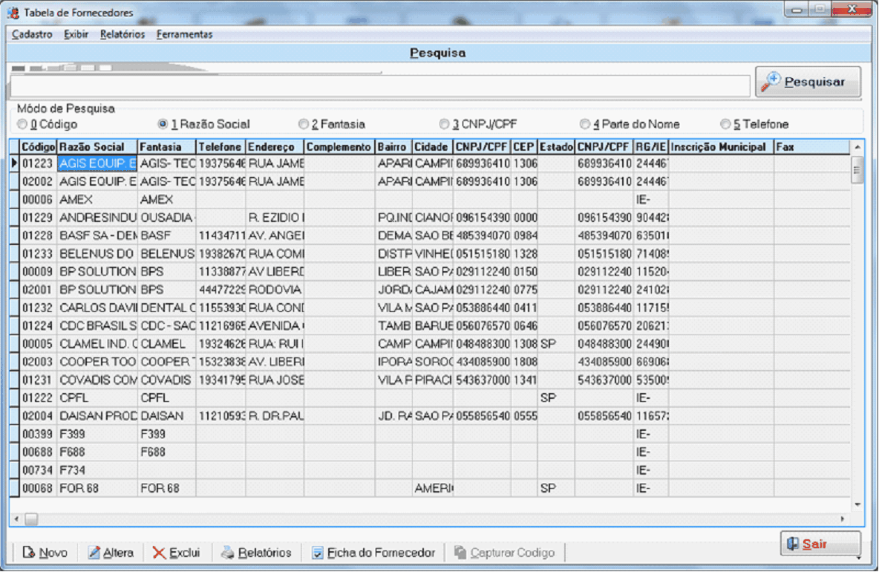Select the 0 Código search mode
879x572 pixels.
click(22, 124)
